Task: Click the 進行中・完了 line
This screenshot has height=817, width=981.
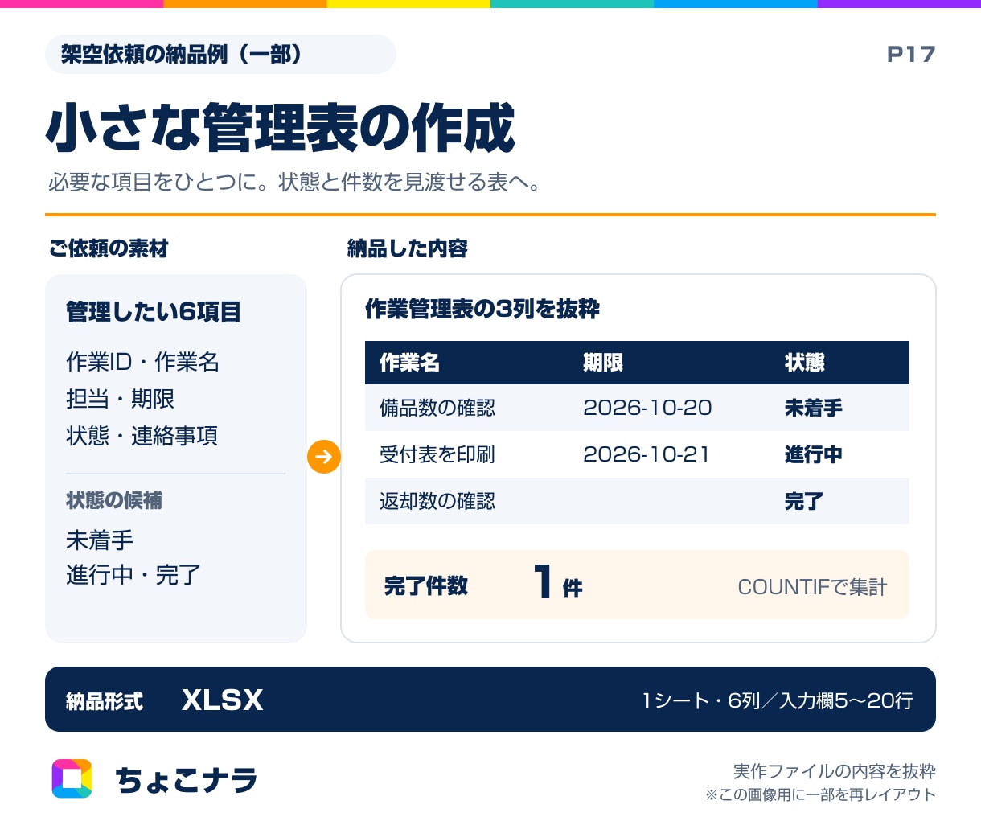Action: tap(133, 575)
